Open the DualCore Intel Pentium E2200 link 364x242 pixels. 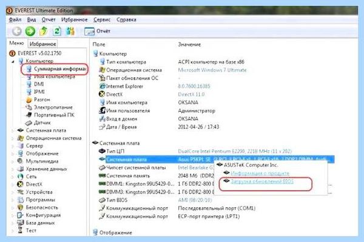click(235, 151)
